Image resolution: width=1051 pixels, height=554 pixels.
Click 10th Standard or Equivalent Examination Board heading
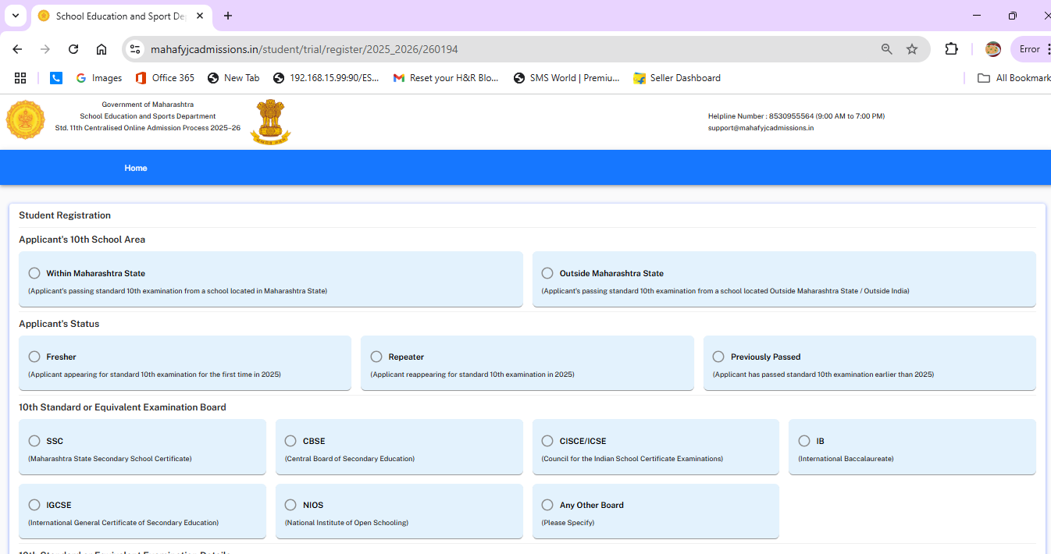point(123,407)
